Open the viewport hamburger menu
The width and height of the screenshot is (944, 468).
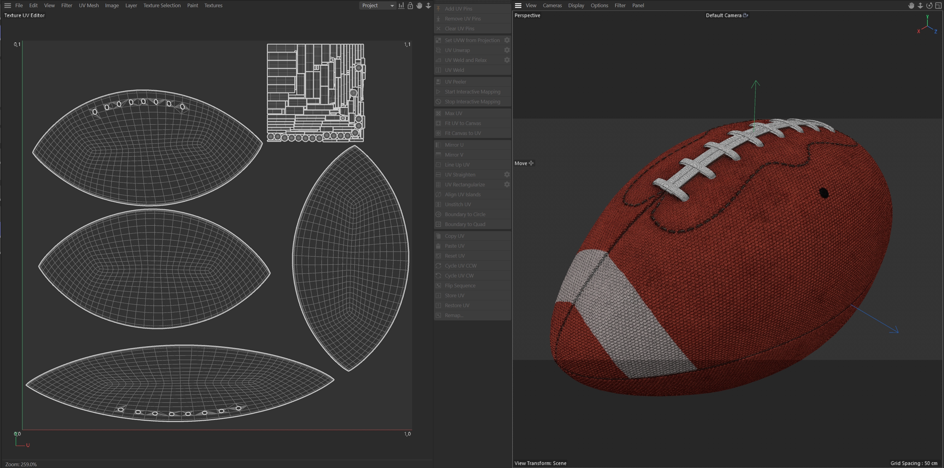click(x=518, y=5)
